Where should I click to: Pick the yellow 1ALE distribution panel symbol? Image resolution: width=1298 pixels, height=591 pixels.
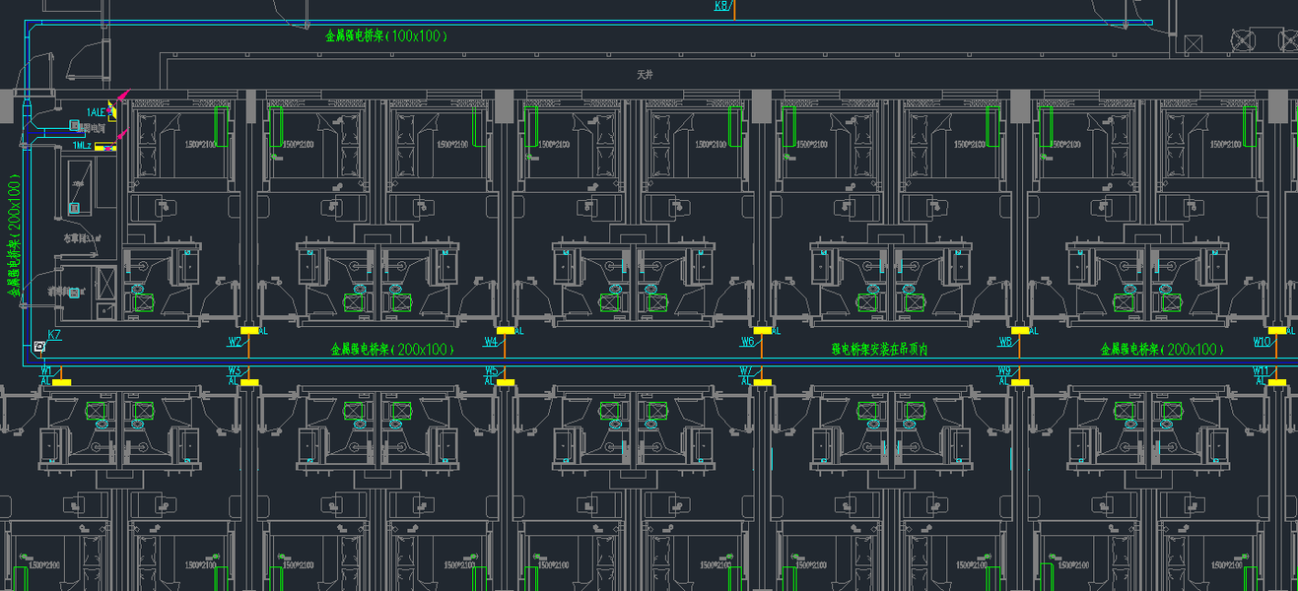[x=112, y=110]
